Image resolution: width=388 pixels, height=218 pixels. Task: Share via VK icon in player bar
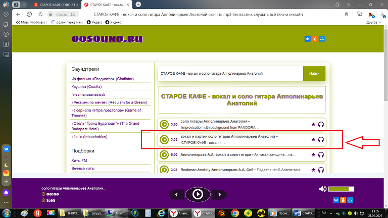coord(336,200)
